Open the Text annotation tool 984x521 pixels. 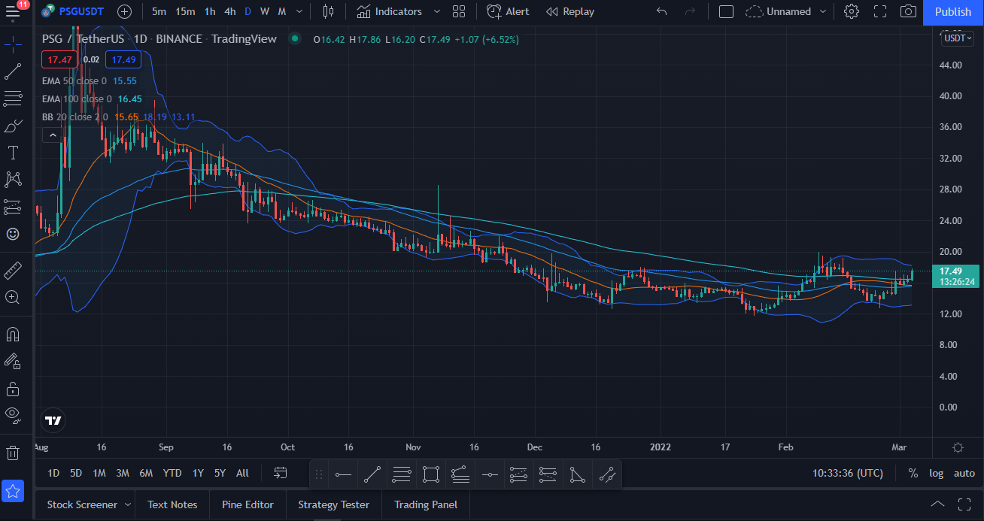point(12,152)
